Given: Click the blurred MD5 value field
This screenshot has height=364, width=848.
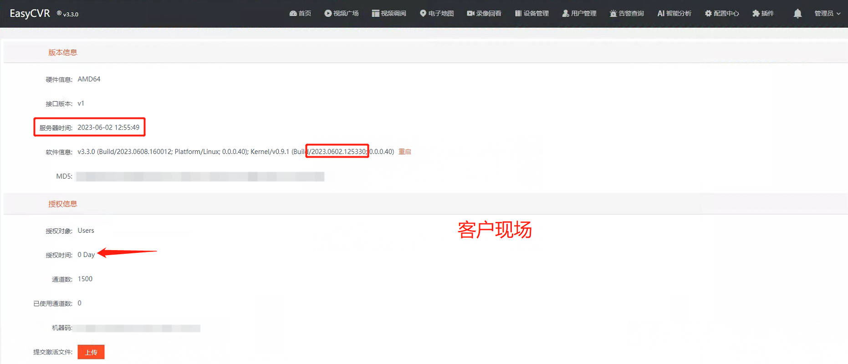Looking at the screenshot, I should click(200, 176).
